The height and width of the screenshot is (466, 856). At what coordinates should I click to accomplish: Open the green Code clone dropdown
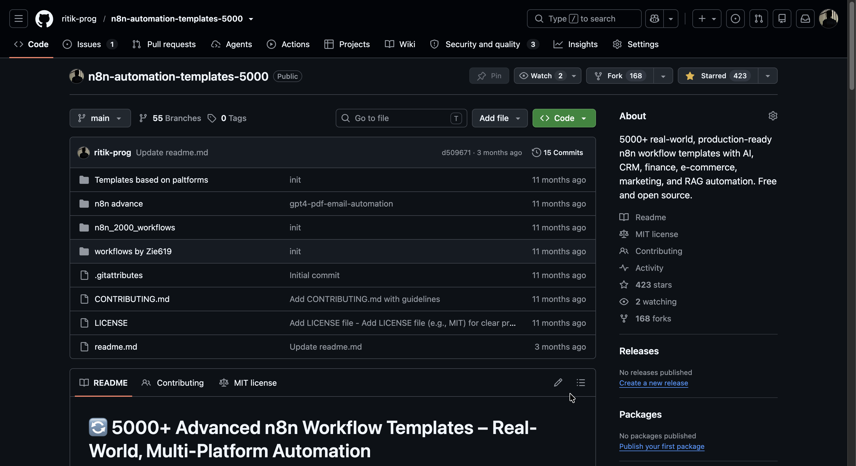point(564,118)
